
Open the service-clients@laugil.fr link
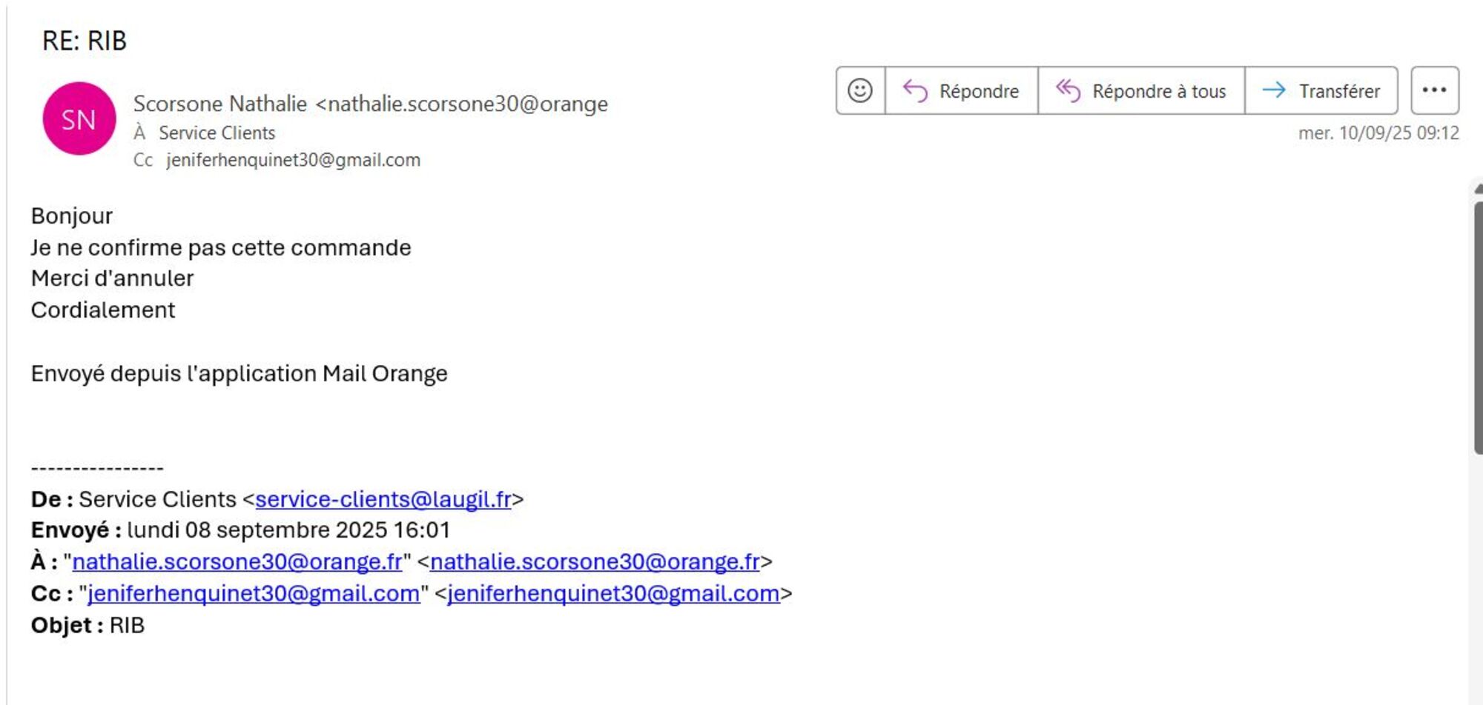click(x=383, y=500)
